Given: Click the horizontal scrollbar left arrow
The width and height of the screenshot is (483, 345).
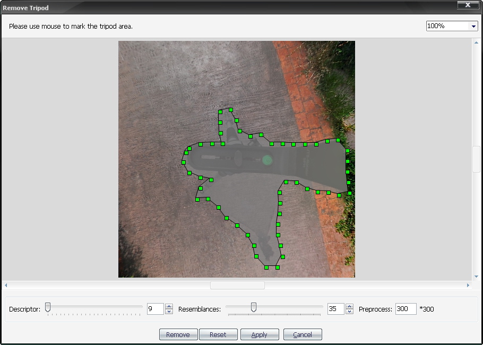Looking at the screenshot, I should (x=6, y=285).
